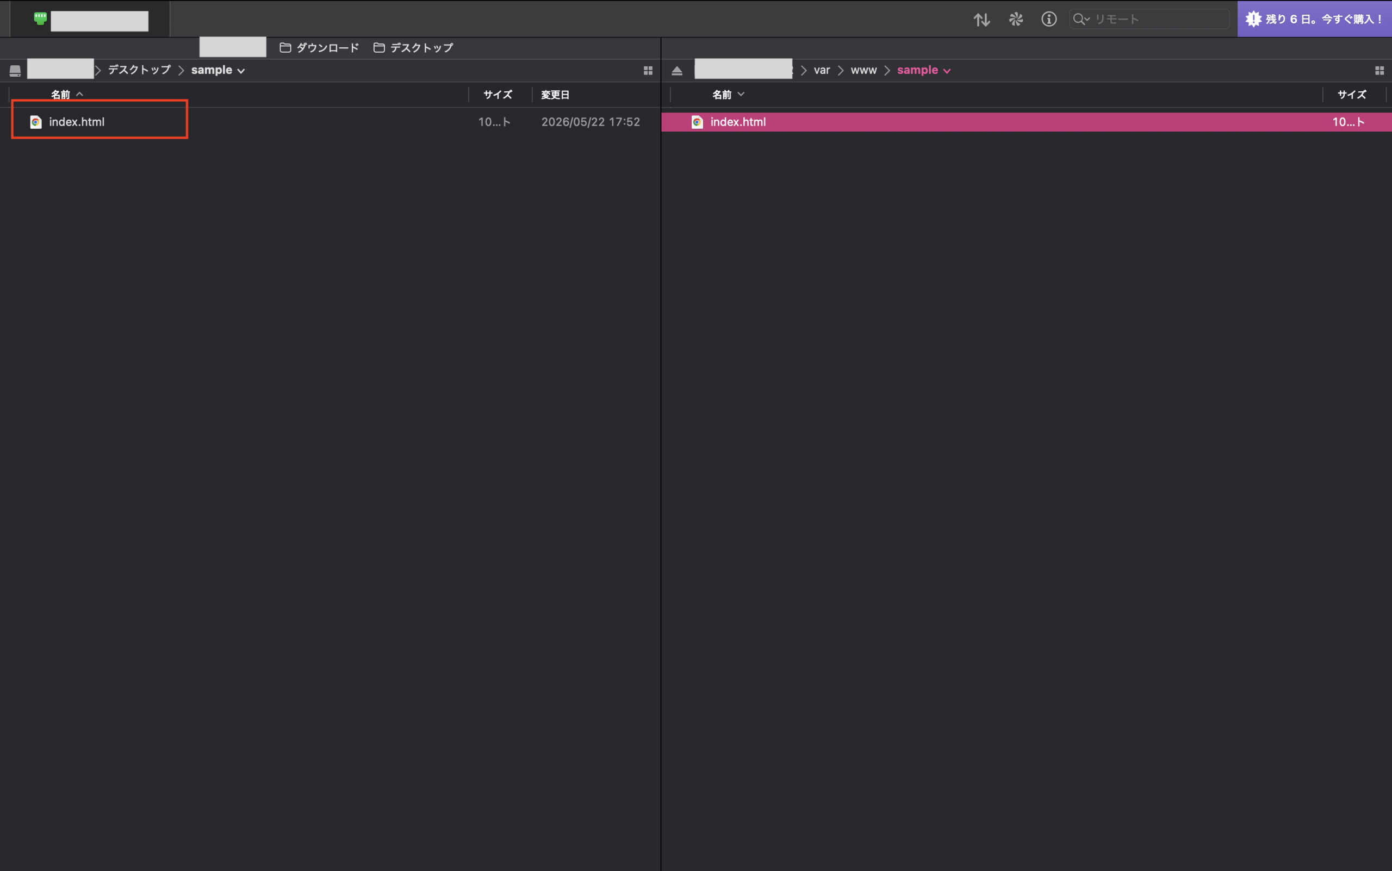Click the local drive icon in path bar
The height and width of the screenshot is (871, 1392).
[x=15, y=70]
